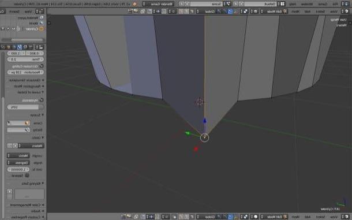The image size is (352, 220).
Task: Click the Unit Scale 1.000000 field
Action: 18,169
